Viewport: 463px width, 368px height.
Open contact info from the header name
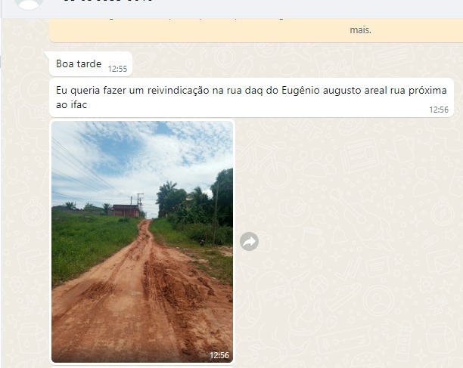pyautogui.click(x=107, y=2)
